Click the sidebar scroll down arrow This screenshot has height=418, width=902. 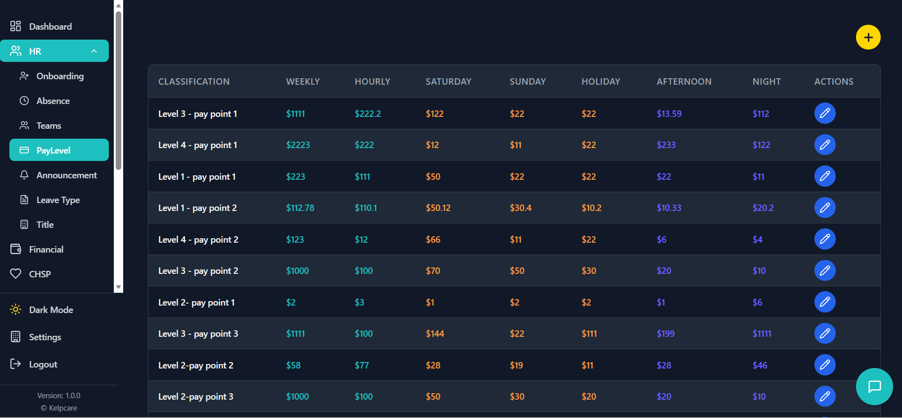[x=118, y=287]
